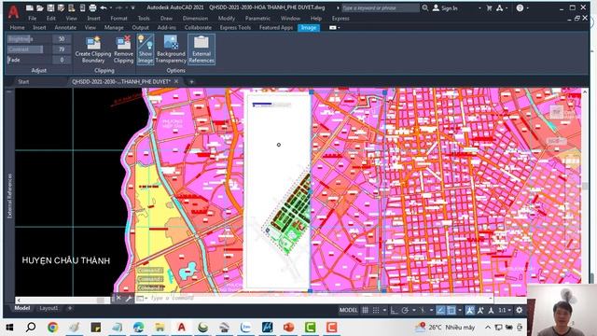Select the Model layout tab
597x336 pixels.
point(22,308)
